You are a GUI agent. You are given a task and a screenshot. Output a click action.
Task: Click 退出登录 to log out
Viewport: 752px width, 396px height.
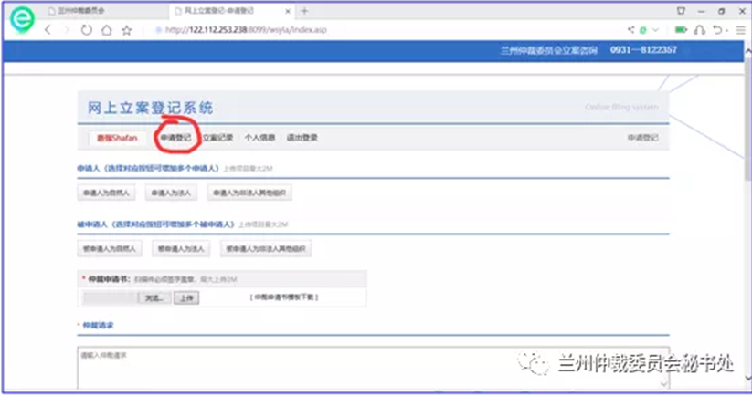(x=302, y=138)
